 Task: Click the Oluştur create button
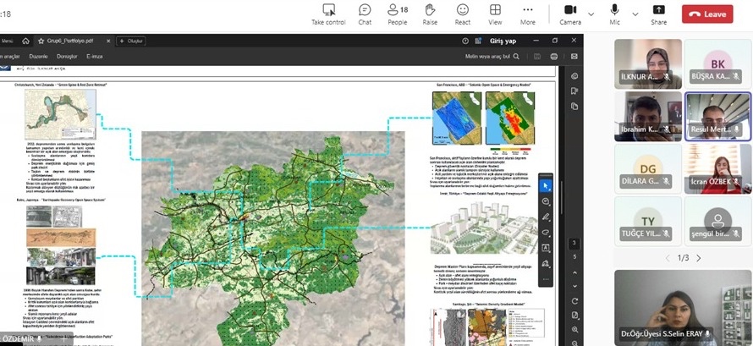coord(132,41)
